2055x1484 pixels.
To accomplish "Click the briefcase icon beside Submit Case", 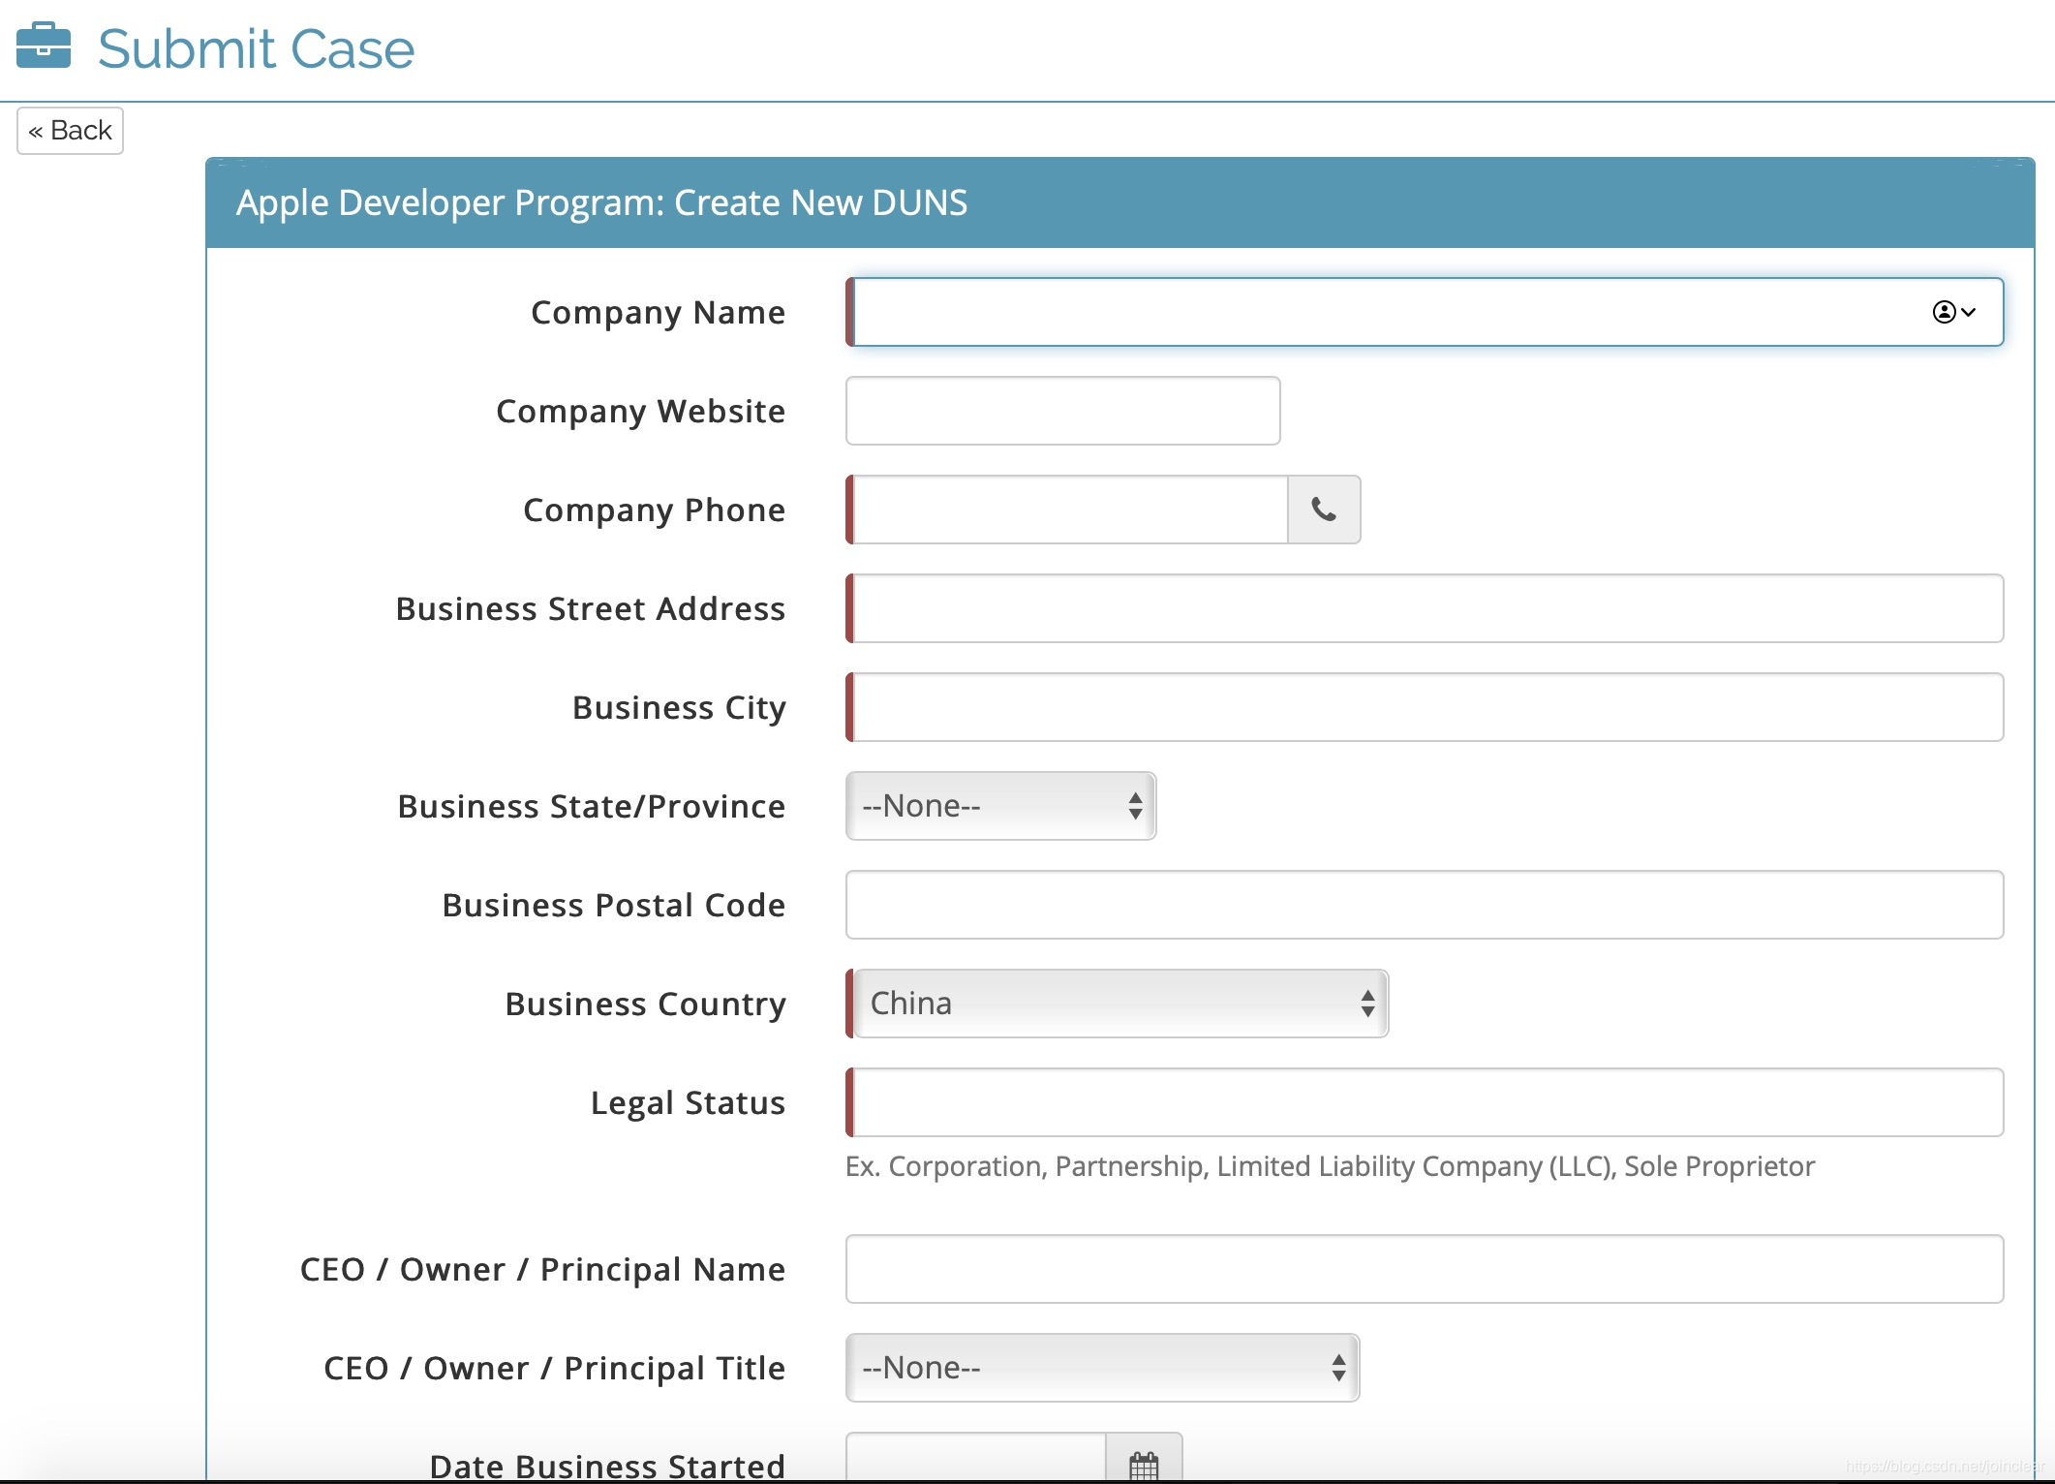I will (44, 46).
